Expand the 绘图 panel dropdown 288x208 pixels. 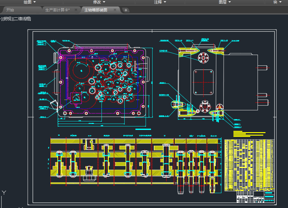click(x=29, y=2)
